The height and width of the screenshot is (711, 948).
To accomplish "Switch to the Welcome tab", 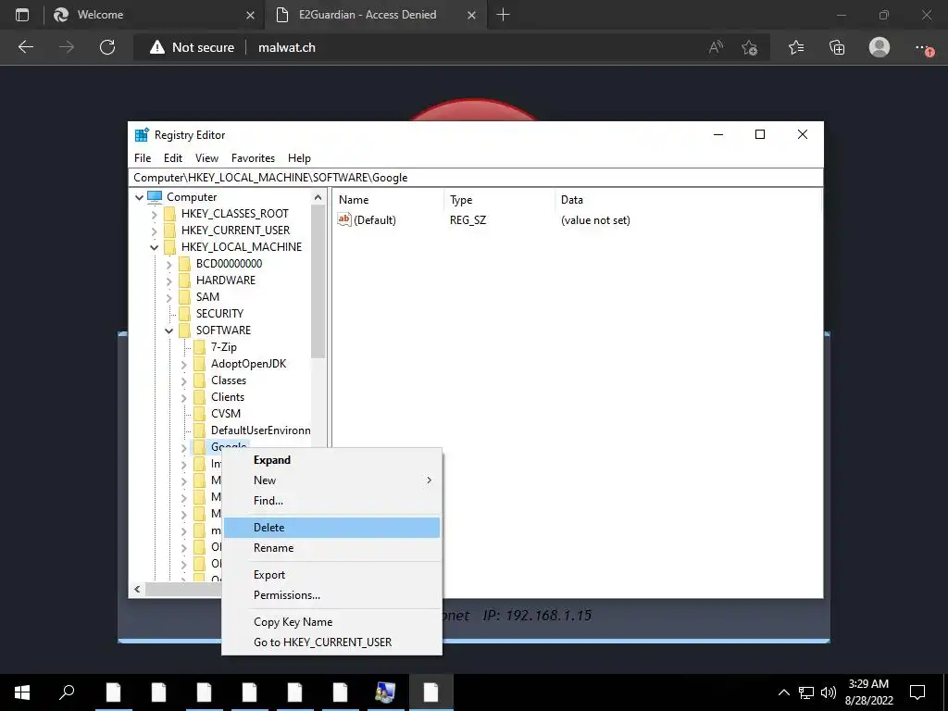I will coord(155,15).
